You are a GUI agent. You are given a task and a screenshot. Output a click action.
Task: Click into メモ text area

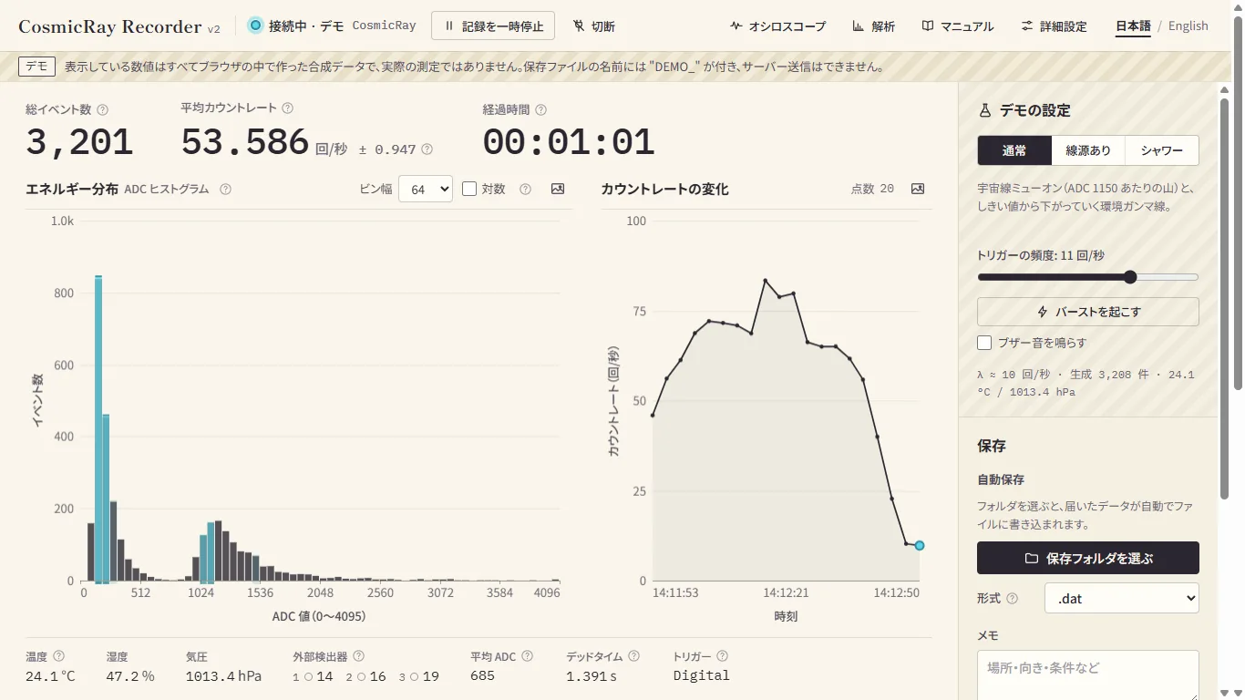tap(1088, 675)
